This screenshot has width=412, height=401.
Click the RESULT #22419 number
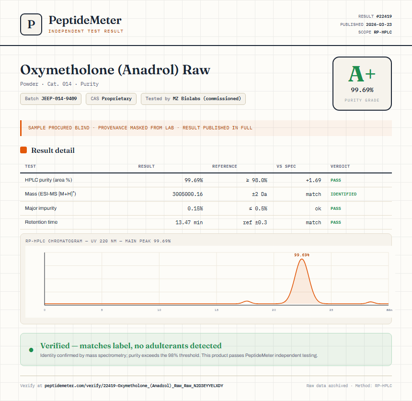click(375, 16)
